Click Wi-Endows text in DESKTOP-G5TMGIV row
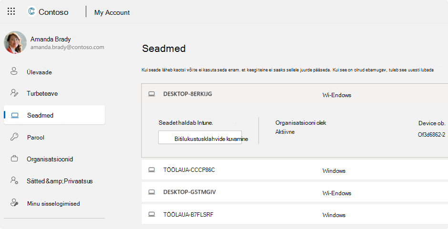This screenshot has height=229, width=448. 336,193
